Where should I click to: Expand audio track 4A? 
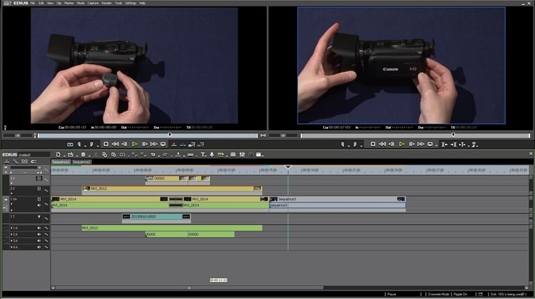11,247
